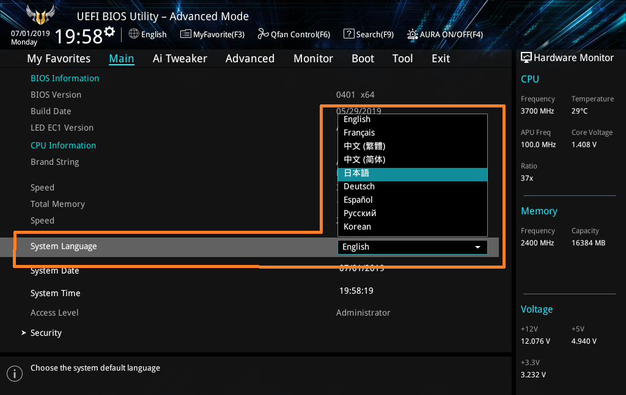The image size is (626, 395).
Task: Open the Advanced tab
Action: coord(250,59)
